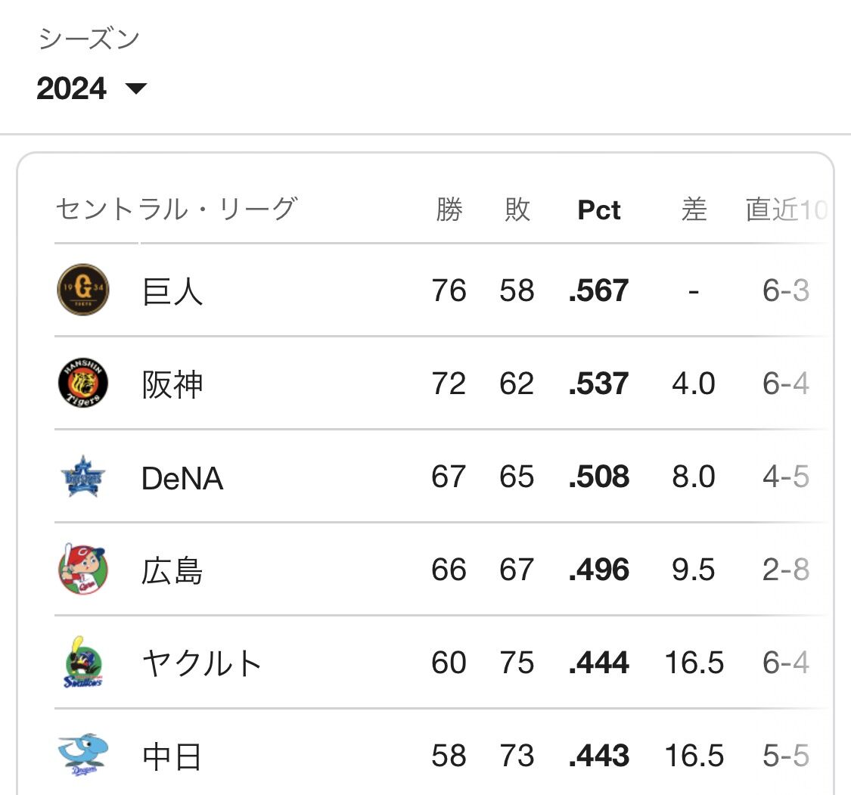Click the dropdown arrow beside 2024

(136, 89)
